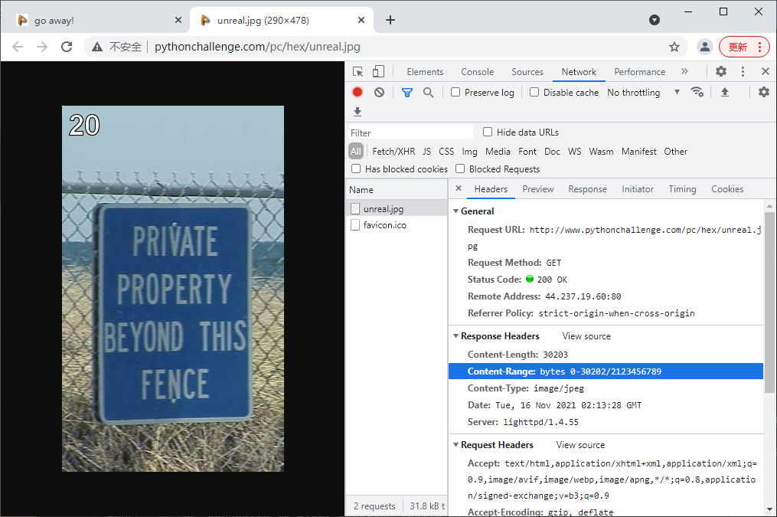Viewport: 777px width, 517px height.
Task: Open DevTools settings gear icon
Action: (721, 71)
